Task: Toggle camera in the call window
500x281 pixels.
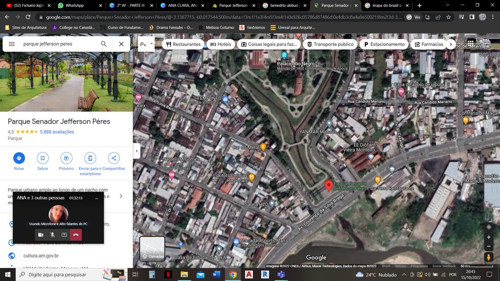Action: tap(41, 235)
